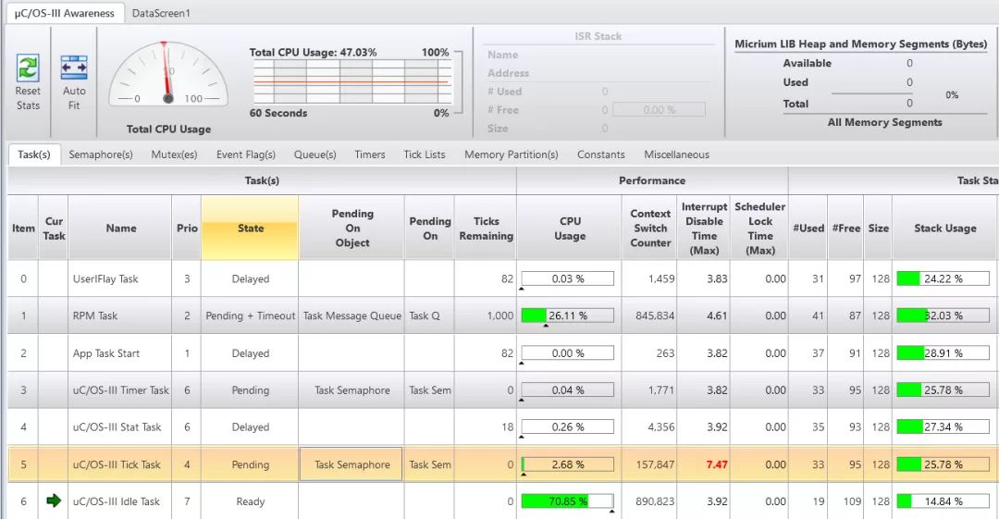Click the RPM Task CPU usage bar

pyautogui.click(x=568, y=315)
